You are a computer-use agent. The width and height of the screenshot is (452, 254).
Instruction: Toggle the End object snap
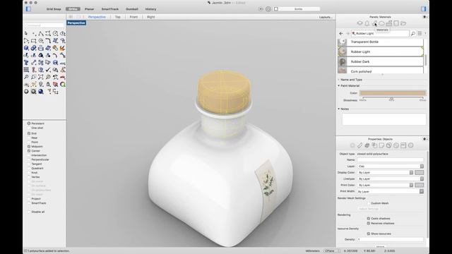(x=29, y=133)
